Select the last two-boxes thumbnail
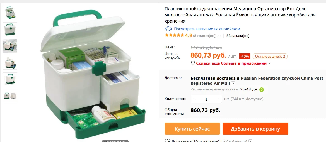Viewport: 326px width, 142px height. 10,96
